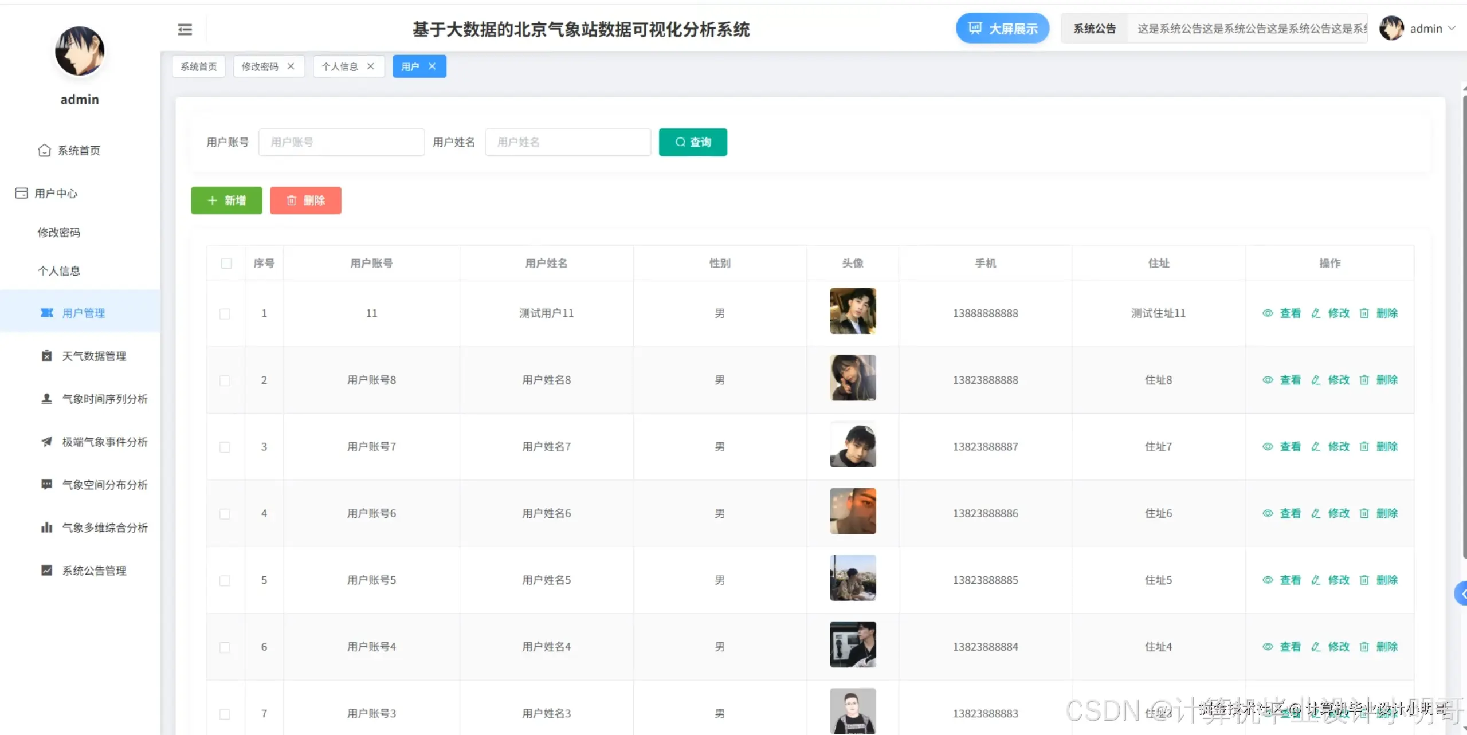Open 天气数据管理 from the sidebar

95,356
